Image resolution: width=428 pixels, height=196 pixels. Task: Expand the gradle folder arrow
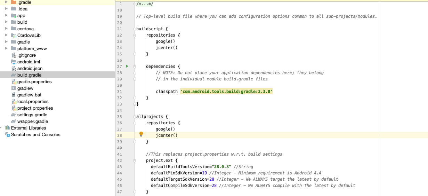coord(6,42)
